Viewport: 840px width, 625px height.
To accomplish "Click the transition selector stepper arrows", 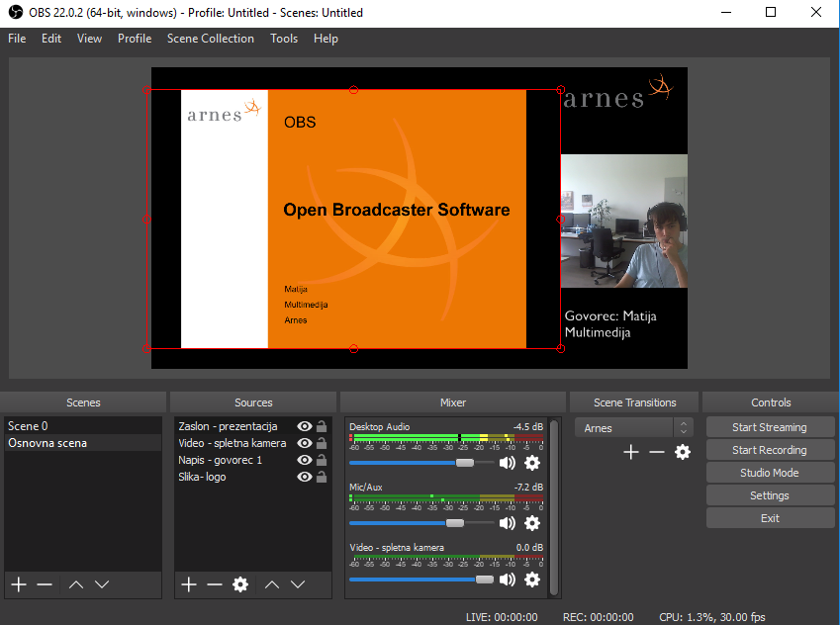I will [684, 428].
